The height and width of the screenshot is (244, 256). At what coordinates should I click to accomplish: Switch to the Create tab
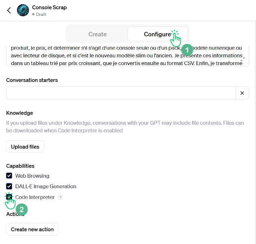pos(98,34)
